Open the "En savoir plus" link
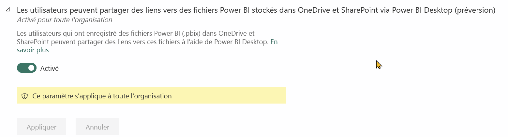The width and height of the screenshot is (508, 137). point(274,42)
